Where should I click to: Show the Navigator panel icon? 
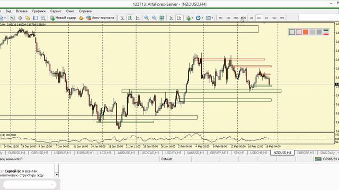pyautogui.click(x=28, y=18)
